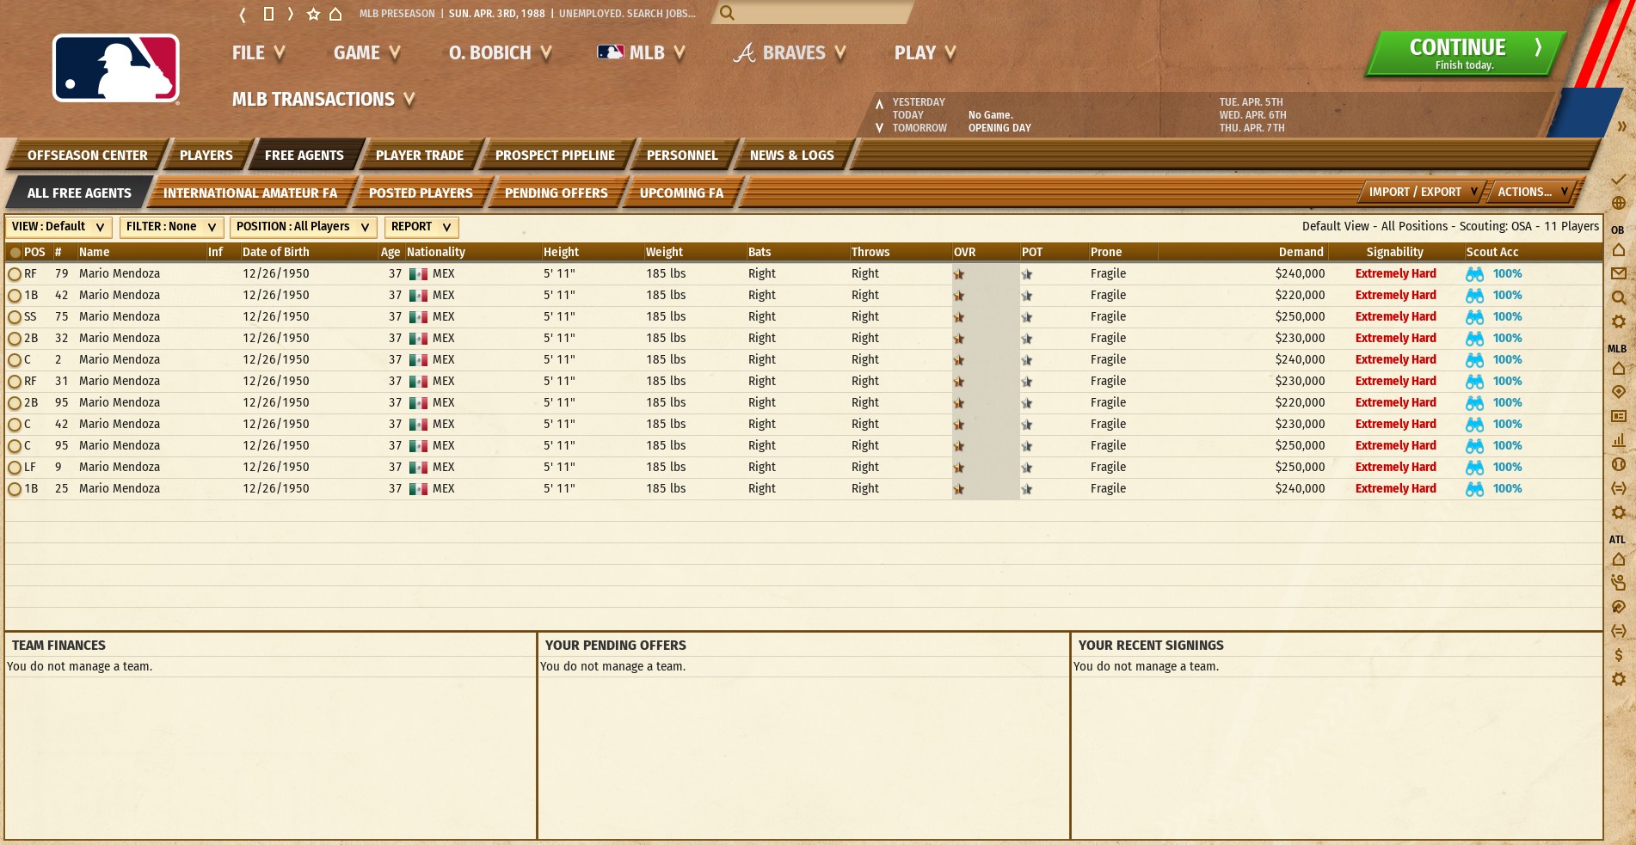Open the bar chart statistics icon in sidebar

click(1618, 440)
